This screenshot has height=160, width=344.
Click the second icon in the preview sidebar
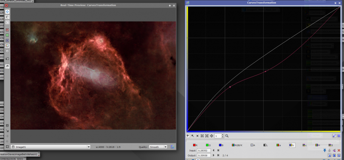pyautogui.click(x=7, y=17)
